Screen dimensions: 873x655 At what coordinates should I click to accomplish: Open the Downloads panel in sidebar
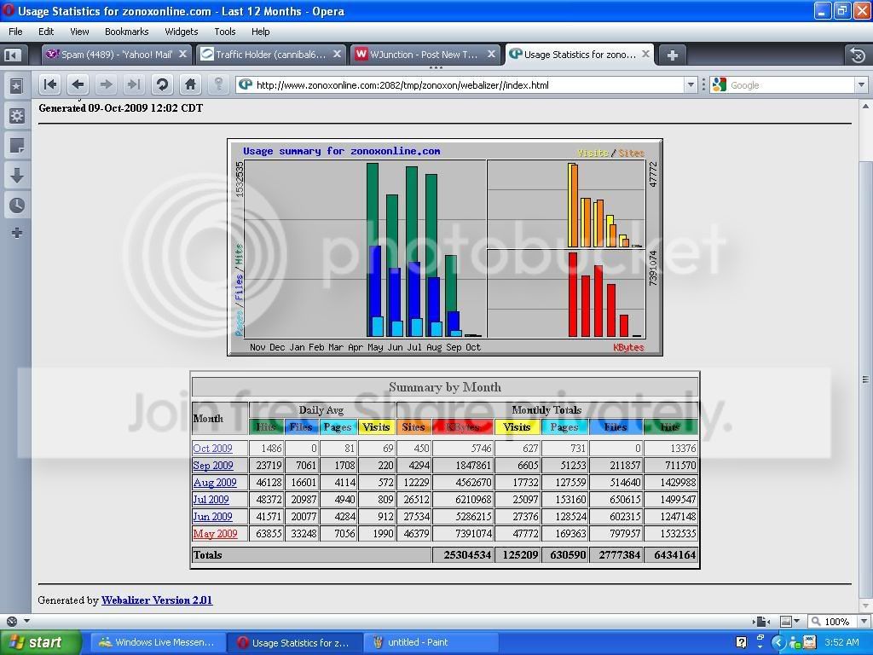pyautogui.click(x=16, y=176)
